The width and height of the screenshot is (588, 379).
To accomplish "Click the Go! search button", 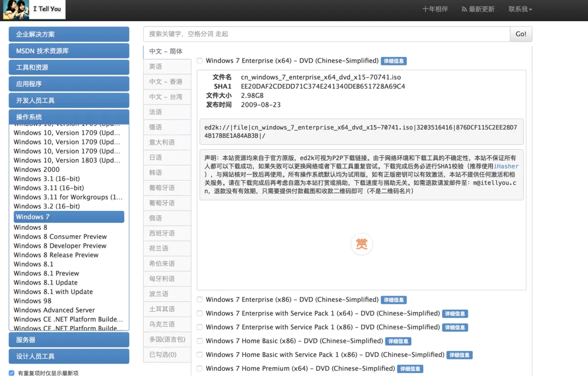I will pos(521,34).
